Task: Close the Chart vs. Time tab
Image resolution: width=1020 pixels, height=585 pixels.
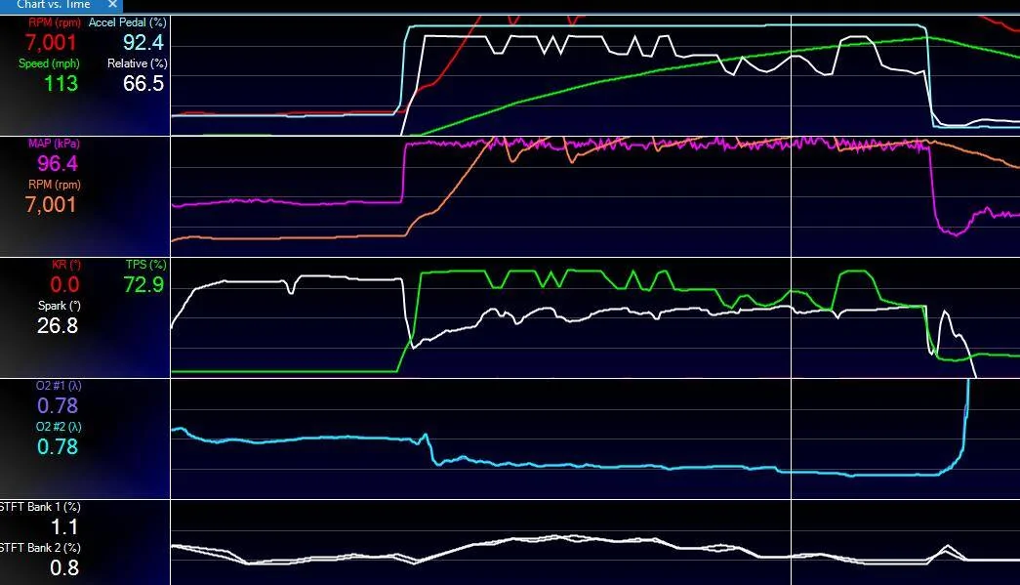Action: click(112, 4)
